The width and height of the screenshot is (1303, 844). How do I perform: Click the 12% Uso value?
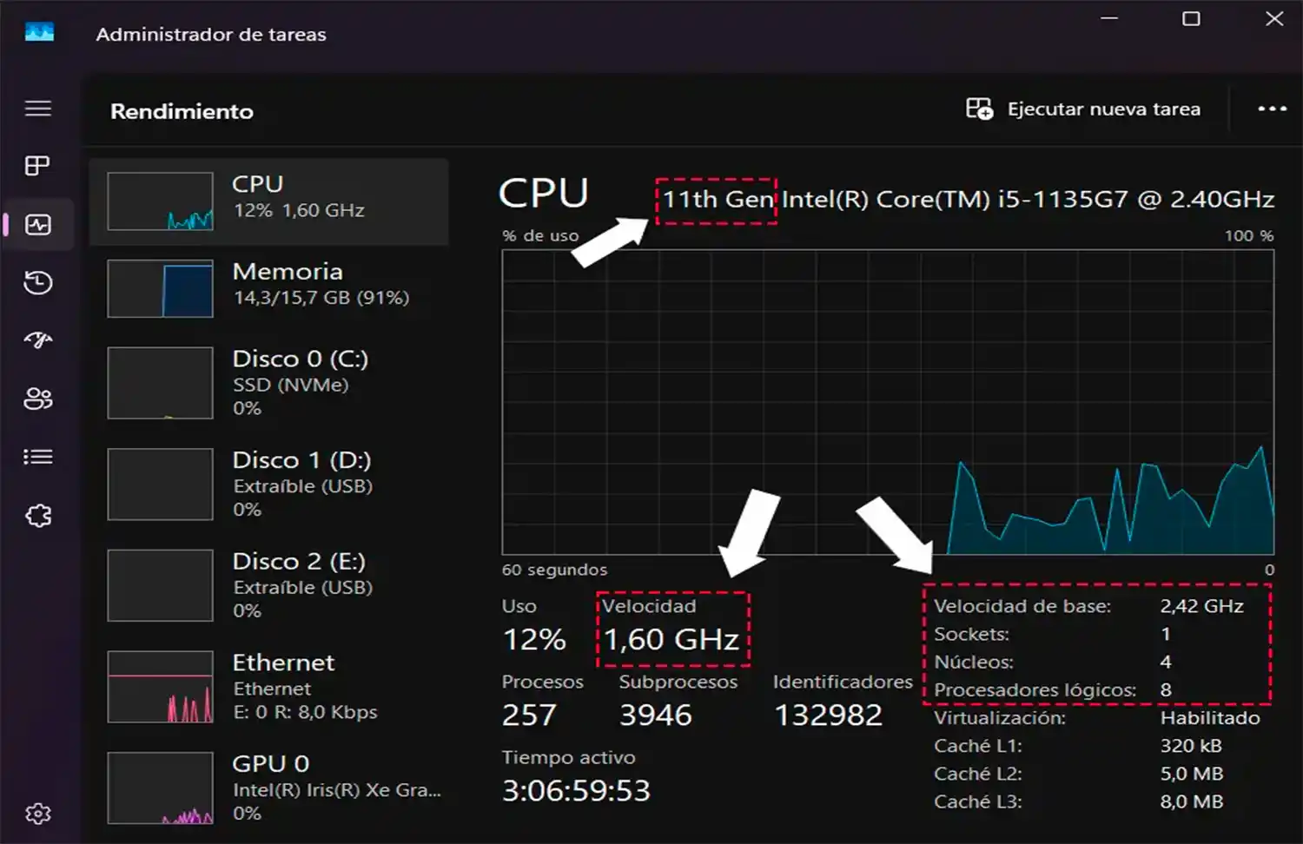pyautogui.click(x=534, y=640)
